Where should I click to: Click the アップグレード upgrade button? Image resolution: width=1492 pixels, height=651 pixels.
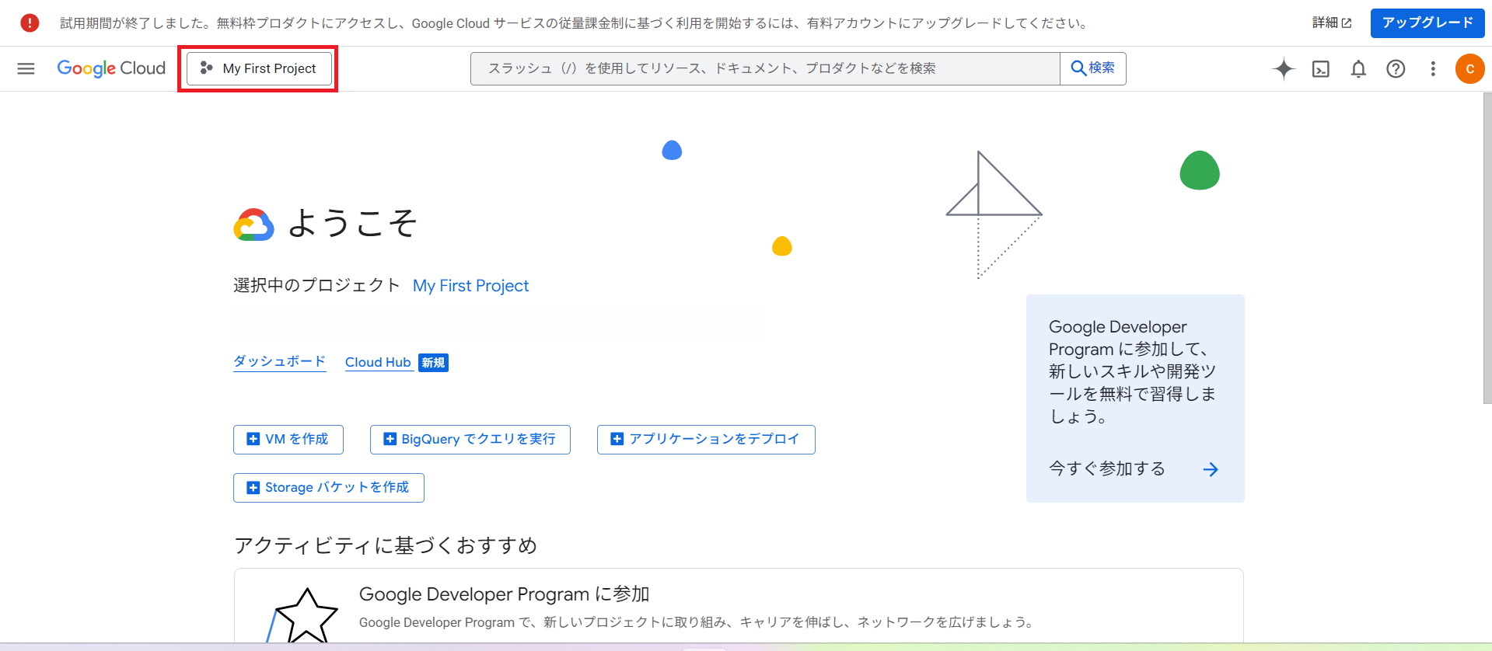1427,23
